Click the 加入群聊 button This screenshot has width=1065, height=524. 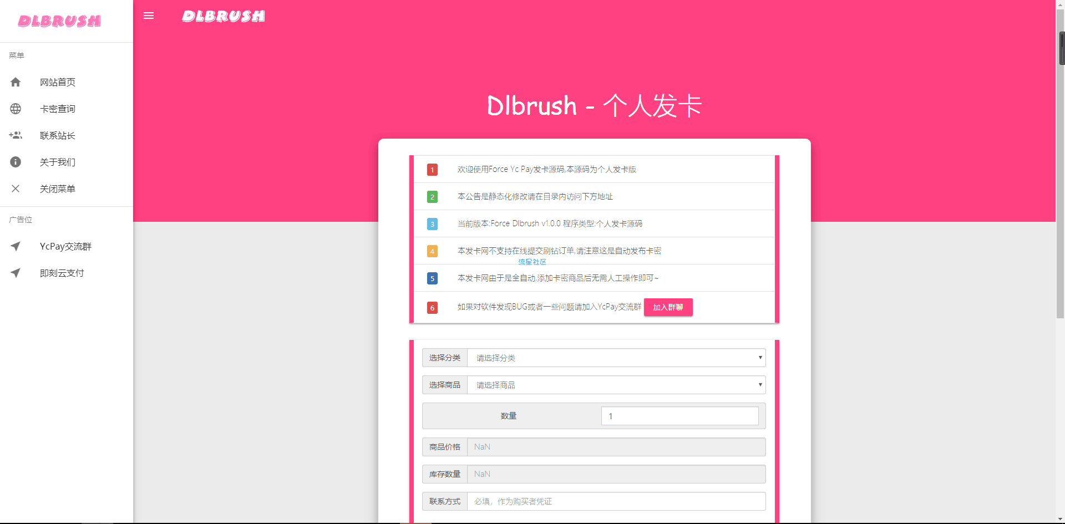click(x=668, y=307)
